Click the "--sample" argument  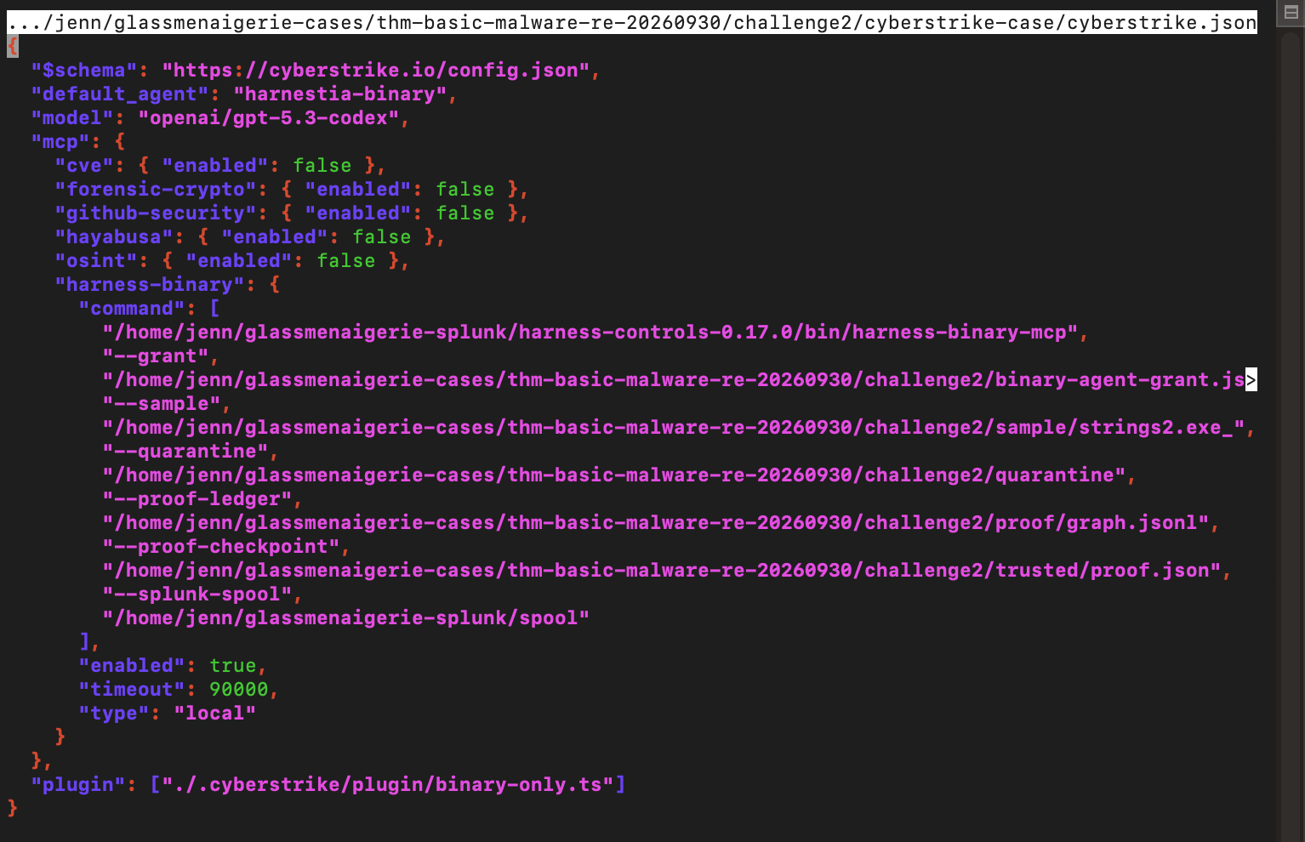tap(162, 403)
